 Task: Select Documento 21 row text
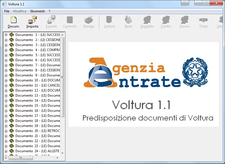tap(37, 136)
